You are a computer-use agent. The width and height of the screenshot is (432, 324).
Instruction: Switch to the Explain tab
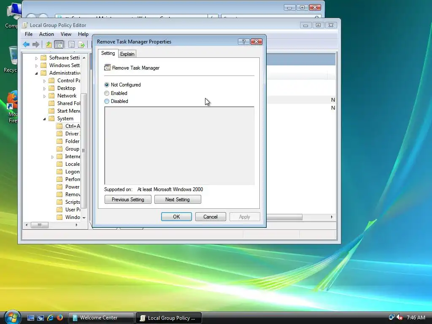127,54
